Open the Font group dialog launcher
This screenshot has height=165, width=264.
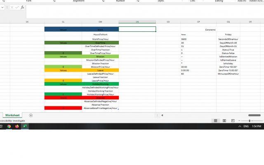(54, 1)
